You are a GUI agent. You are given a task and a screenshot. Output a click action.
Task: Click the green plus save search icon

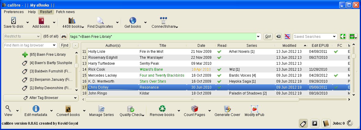tap(352, 36)
